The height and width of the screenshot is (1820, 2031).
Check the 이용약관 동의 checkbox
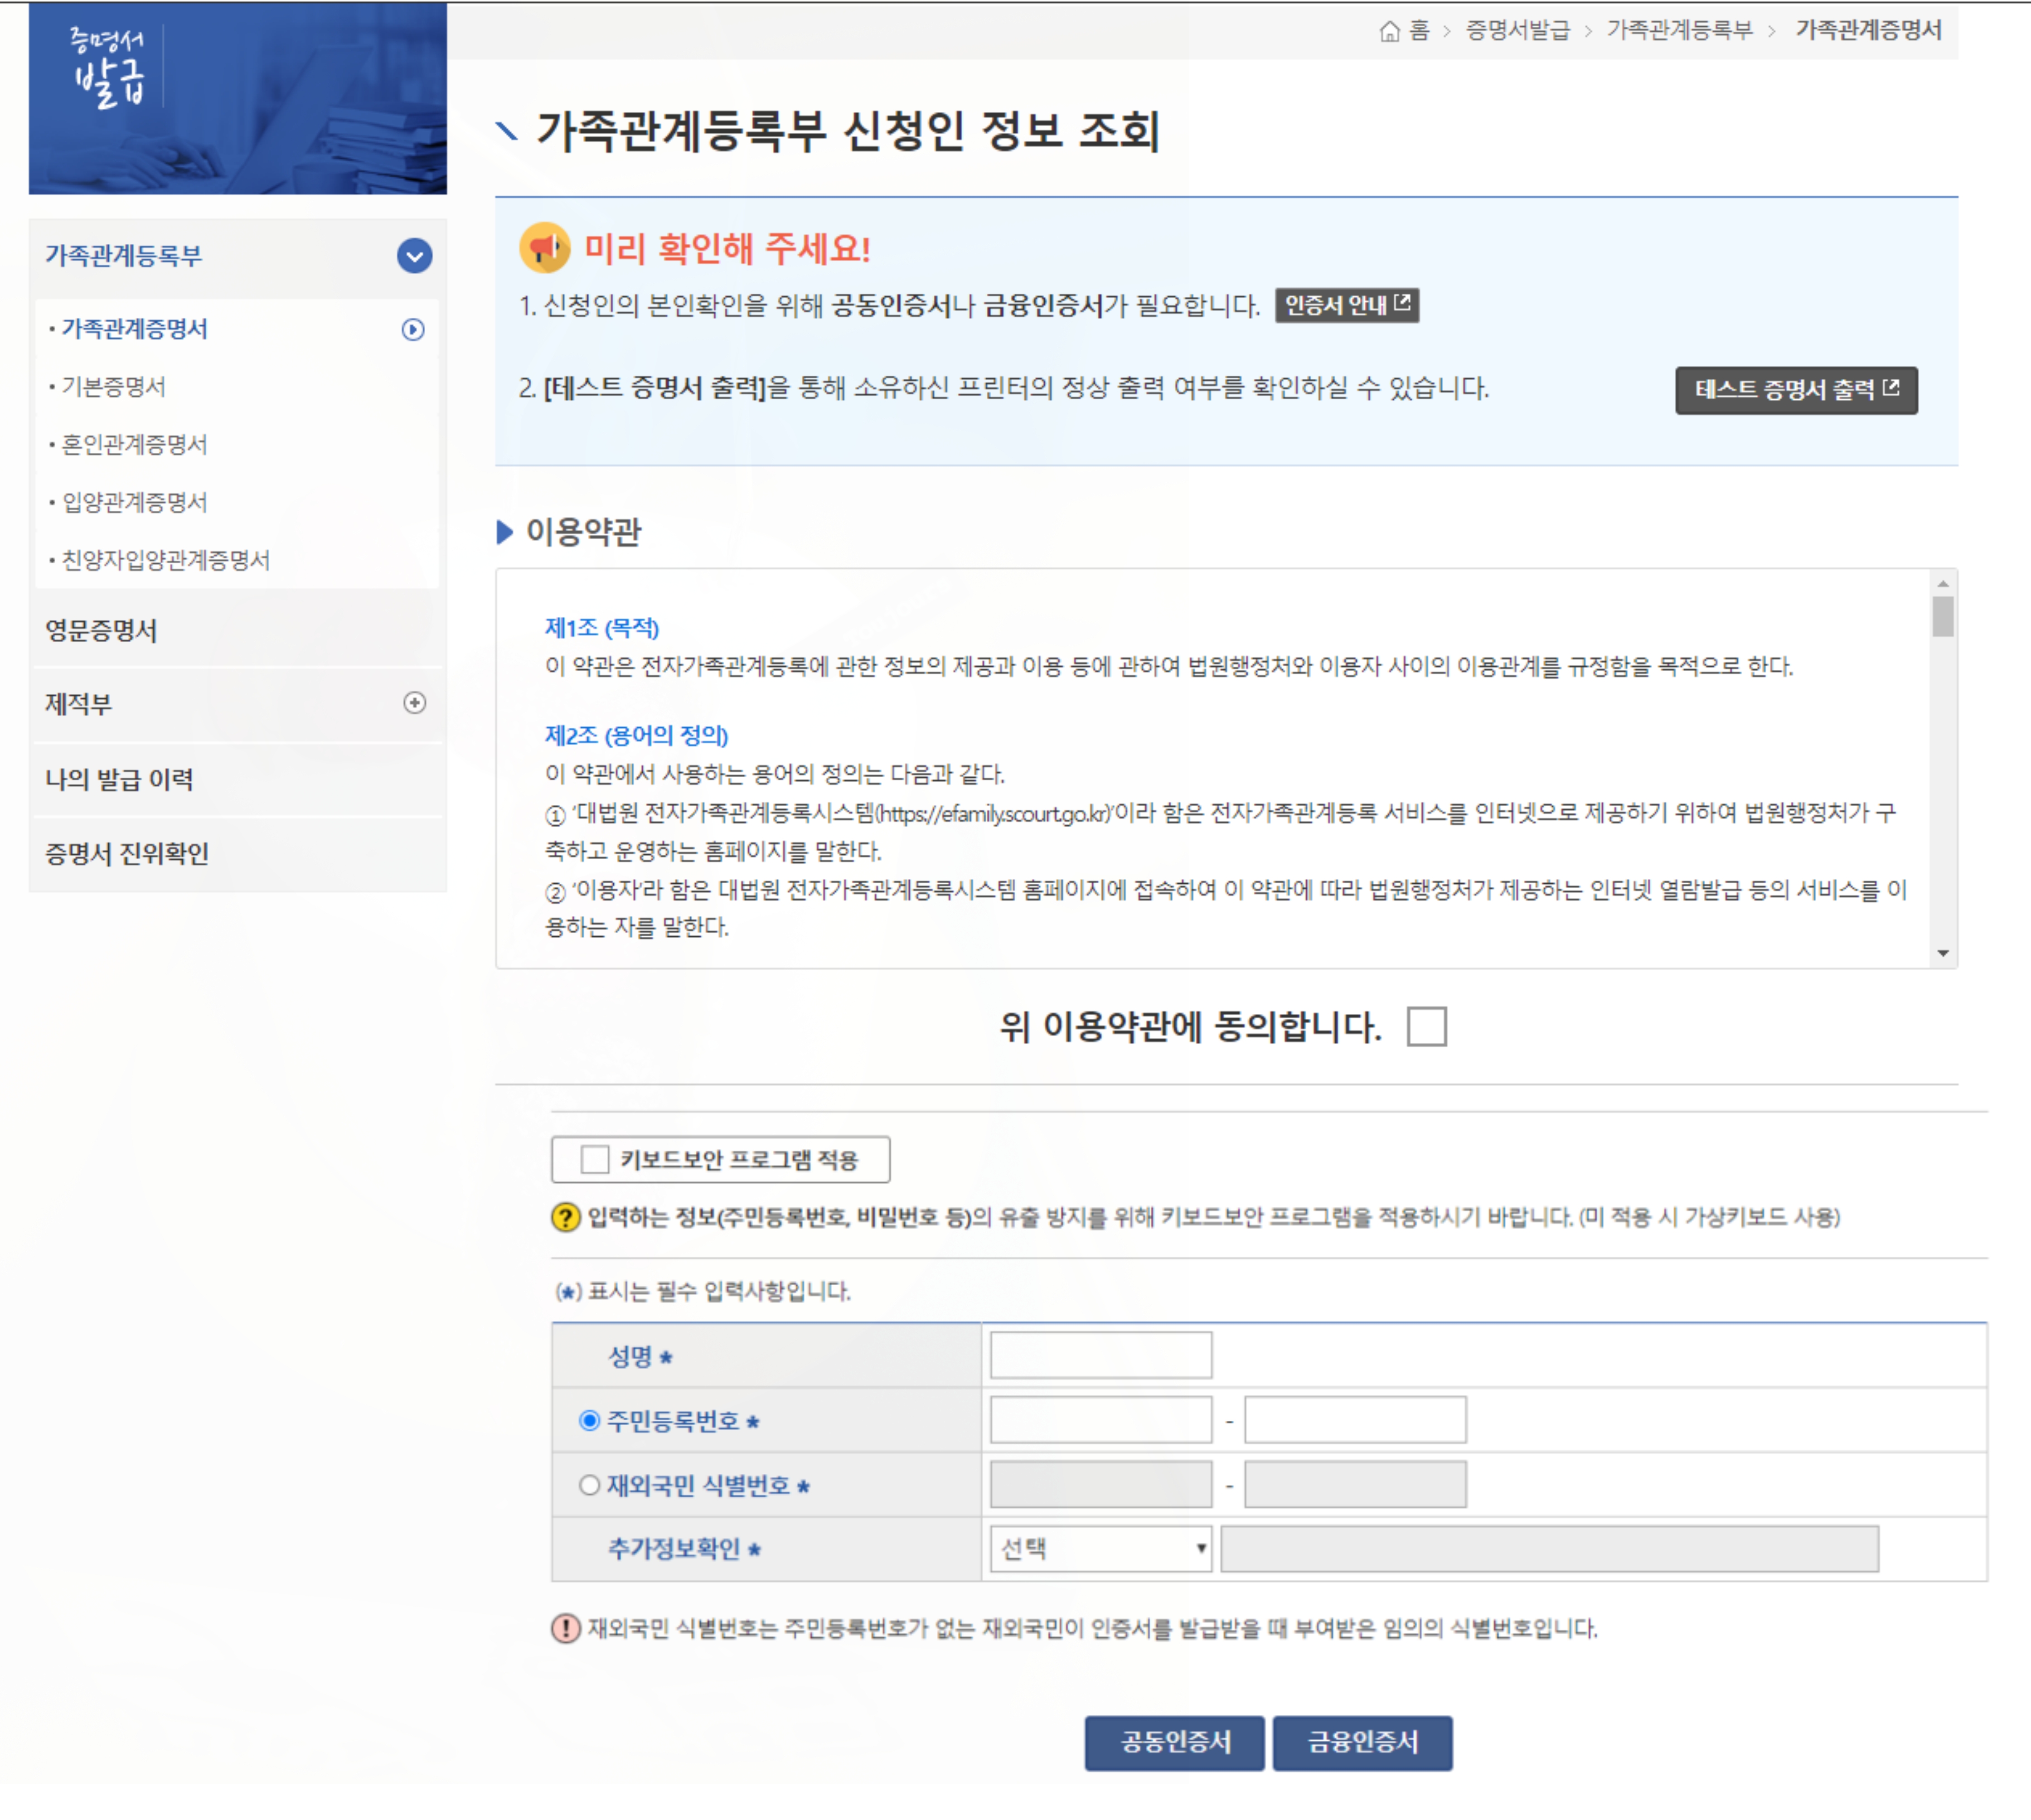click(1426, 1026)
